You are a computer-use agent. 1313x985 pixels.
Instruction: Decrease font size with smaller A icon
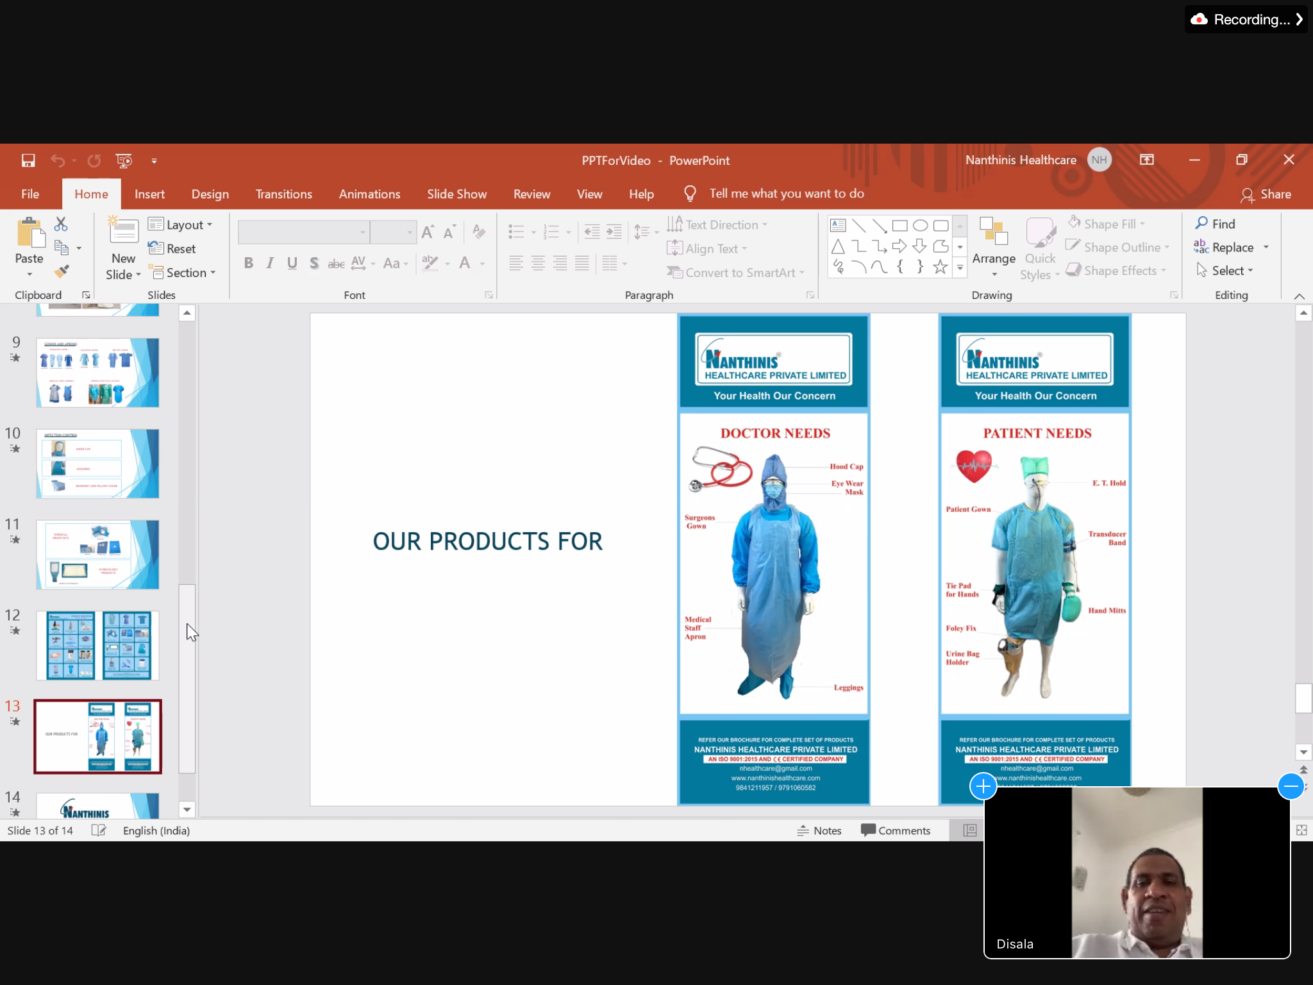[449, 232]
